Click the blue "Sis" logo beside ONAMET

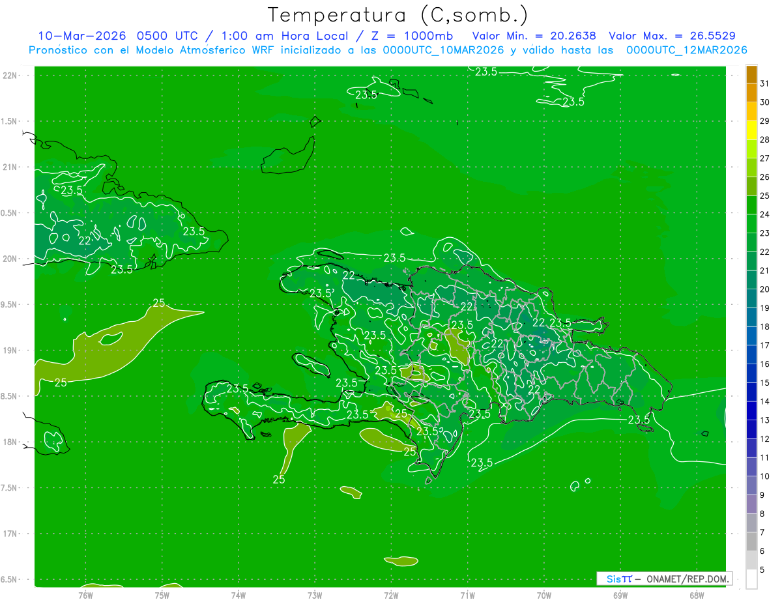tap(613, 579)
